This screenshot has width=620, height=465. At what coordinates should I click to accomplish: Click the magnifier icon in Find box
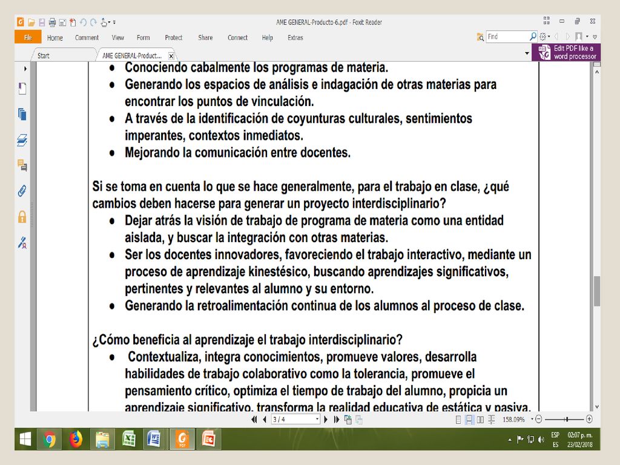(533, 36)
